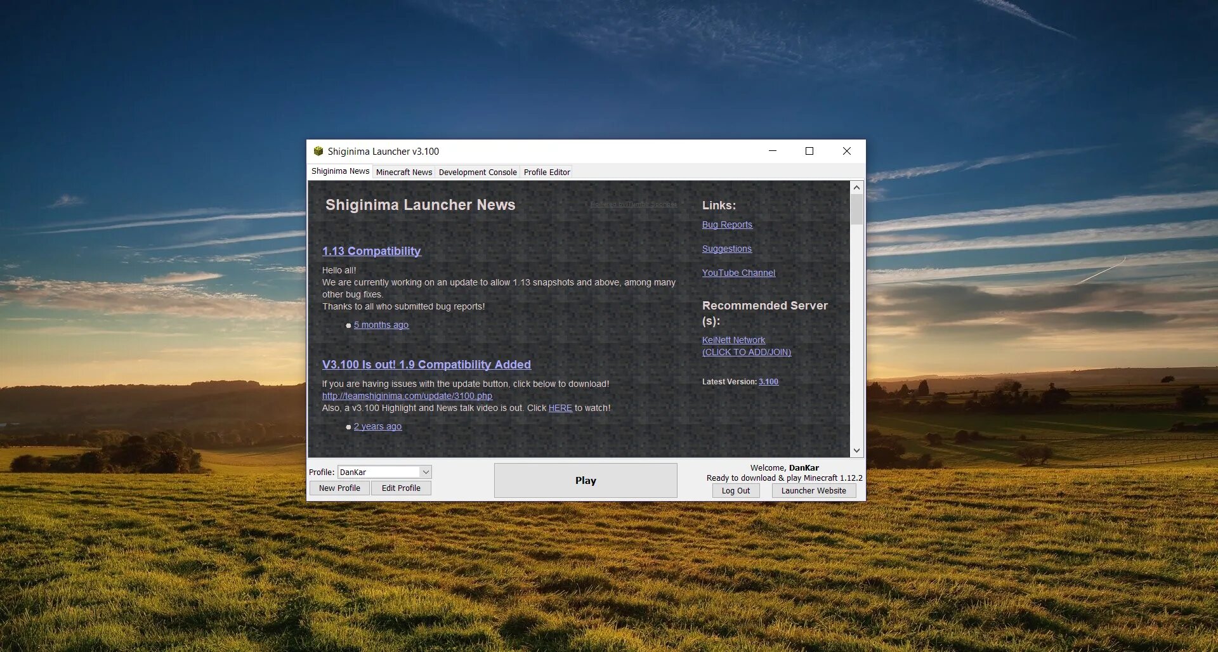
Task: Click the Shiginima Launcher News heading
Action: tap(420, 205)
